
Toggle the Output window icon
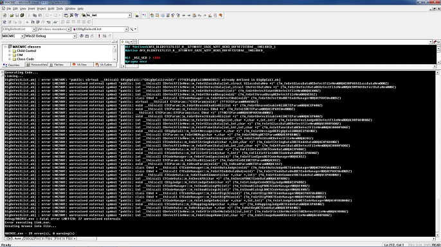(x=71, y=15)
